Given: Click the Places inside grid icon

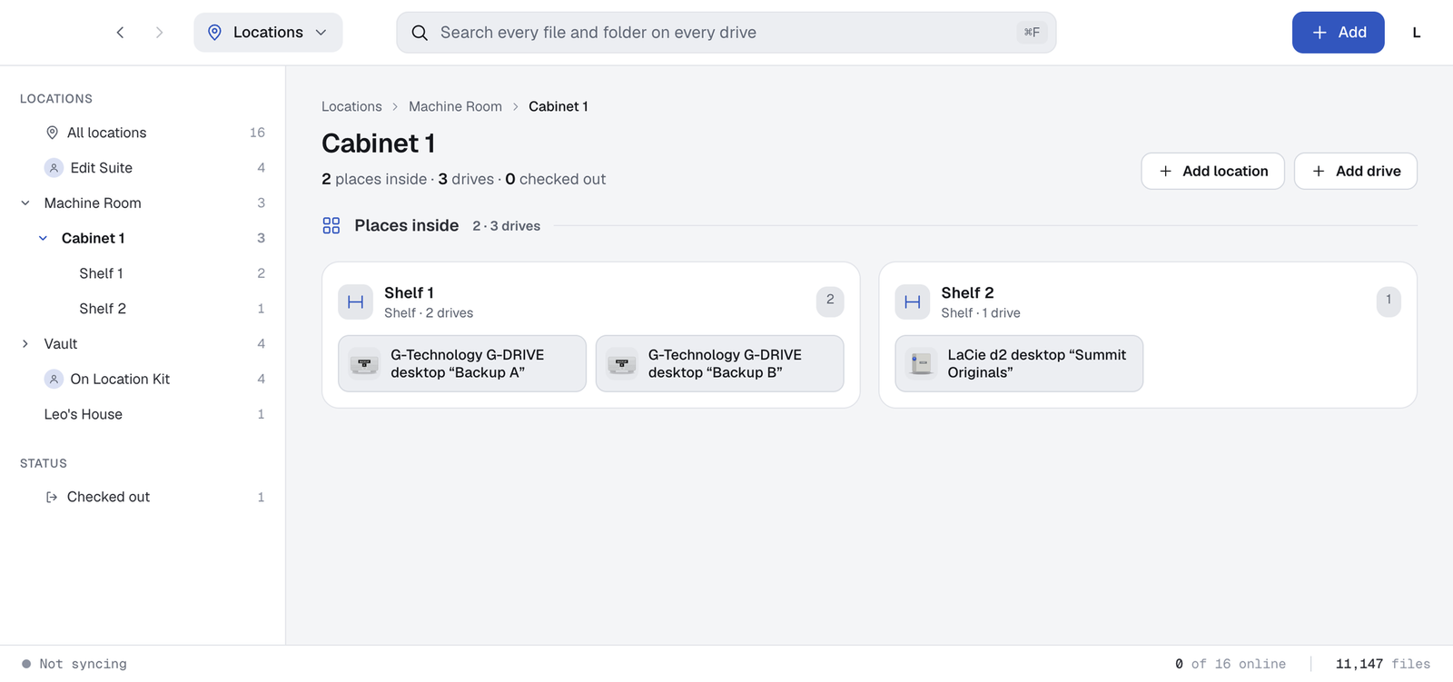Looking at the screenshot, I should click(331, 226).
